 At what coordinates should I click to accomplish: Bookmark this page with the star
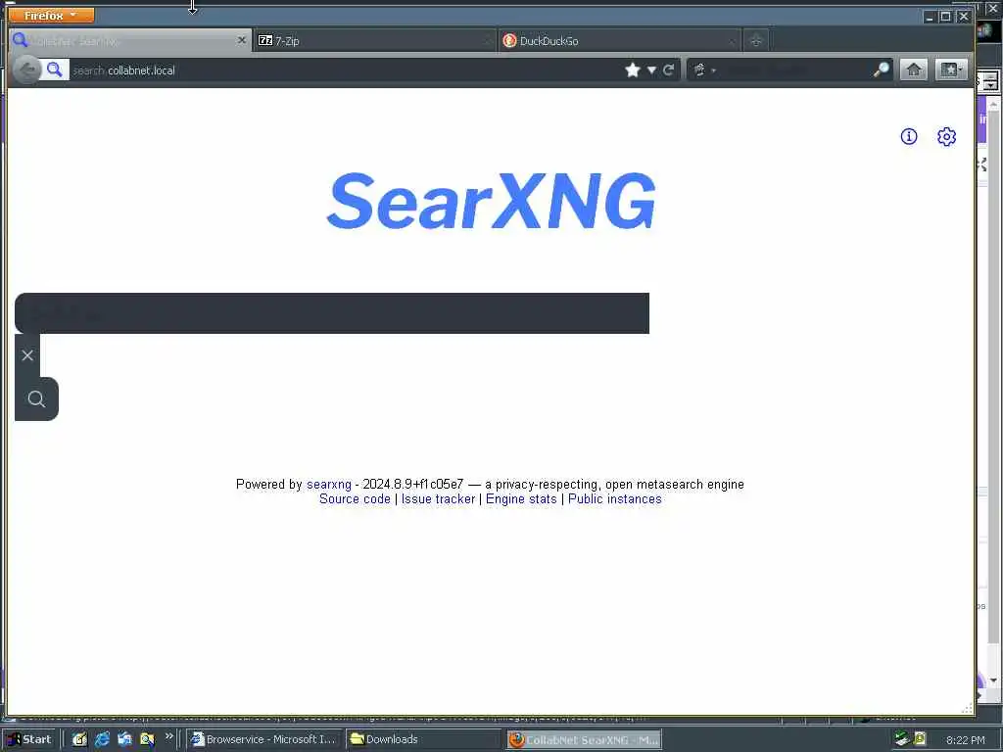click(x=633, y=70)
